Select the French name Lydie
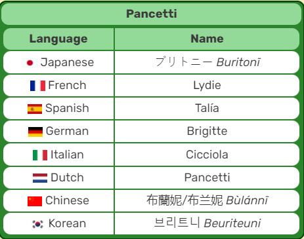Viewport: 304px width, 239px height. tap(207, 85)
